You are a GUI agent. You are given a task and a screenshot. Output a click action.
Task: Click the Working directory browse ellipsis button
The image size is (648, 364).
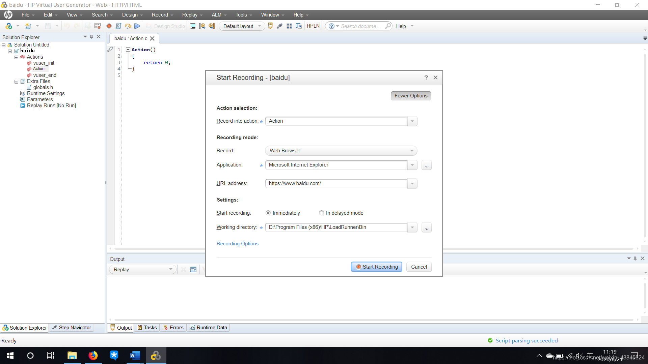427,227
